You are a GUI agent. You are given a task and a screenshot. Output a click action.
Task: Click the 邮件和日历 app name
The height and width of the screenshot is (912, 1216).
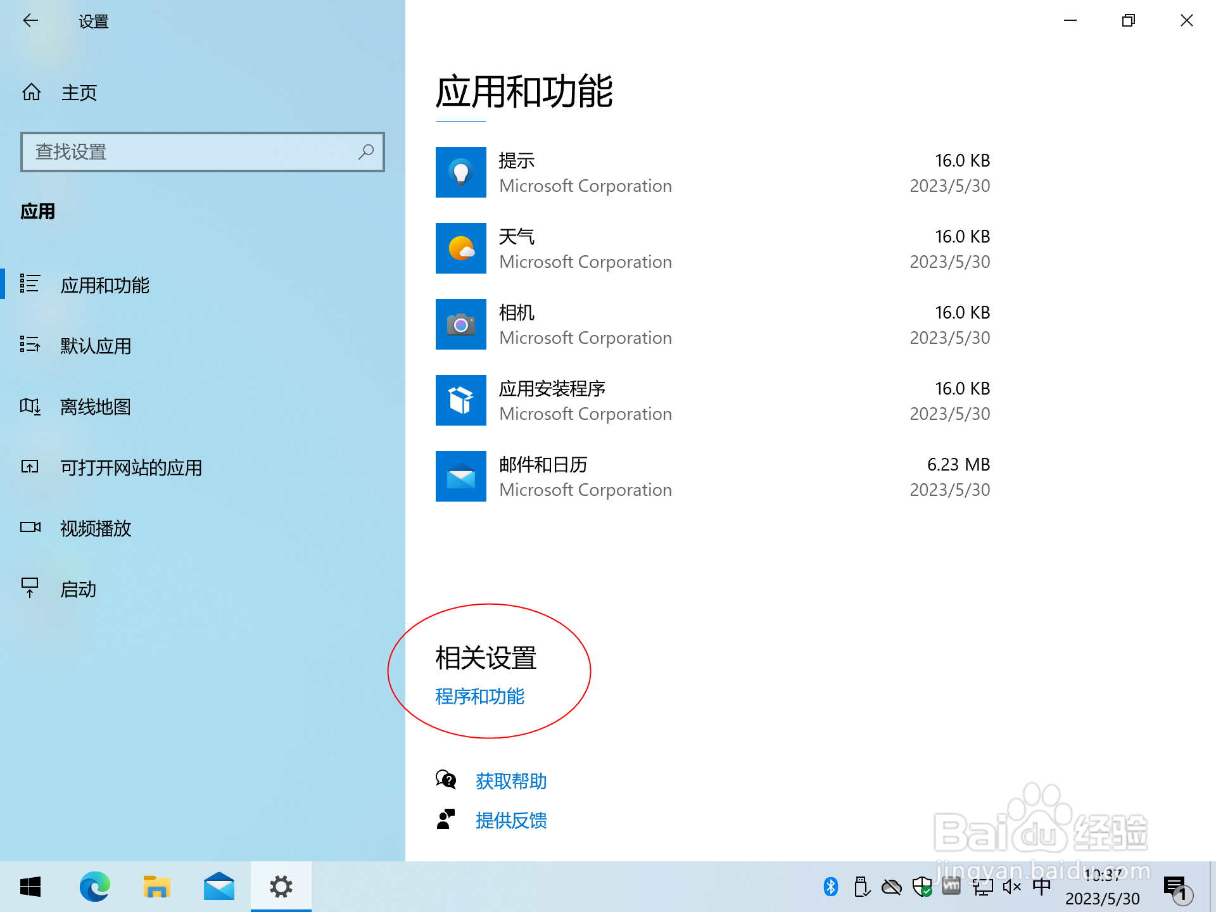click(543, 465)
